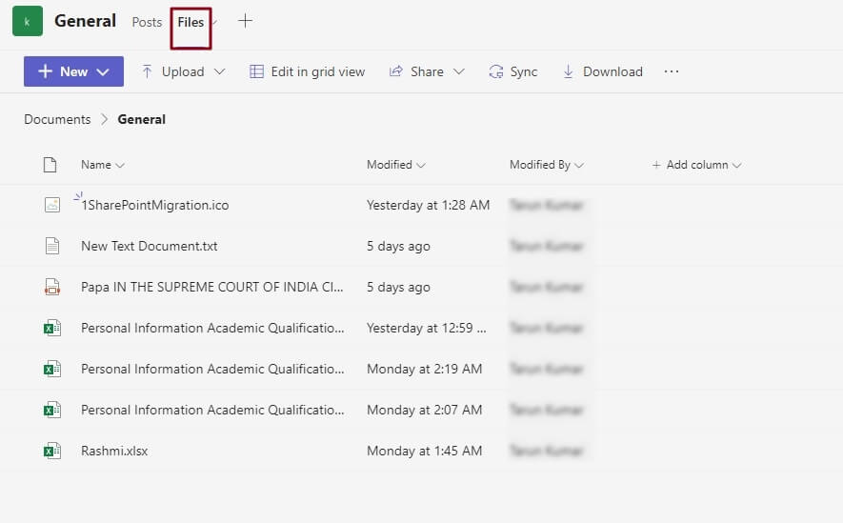The width and height of the screenshot is (843, 523).
Task: Click Add column header
Action: [x=696, y=165]
